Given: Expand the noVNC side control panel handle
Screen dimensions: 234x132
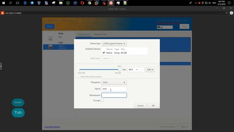Looking at the screenshot, I should click(x=1, y=66).
